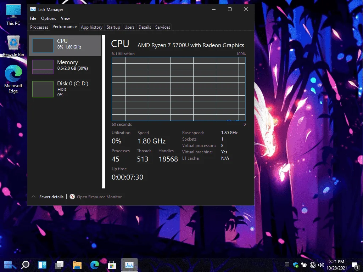Click the CPU utilization graph
This screenshot has width=363, height=272.
coord(179,89)
